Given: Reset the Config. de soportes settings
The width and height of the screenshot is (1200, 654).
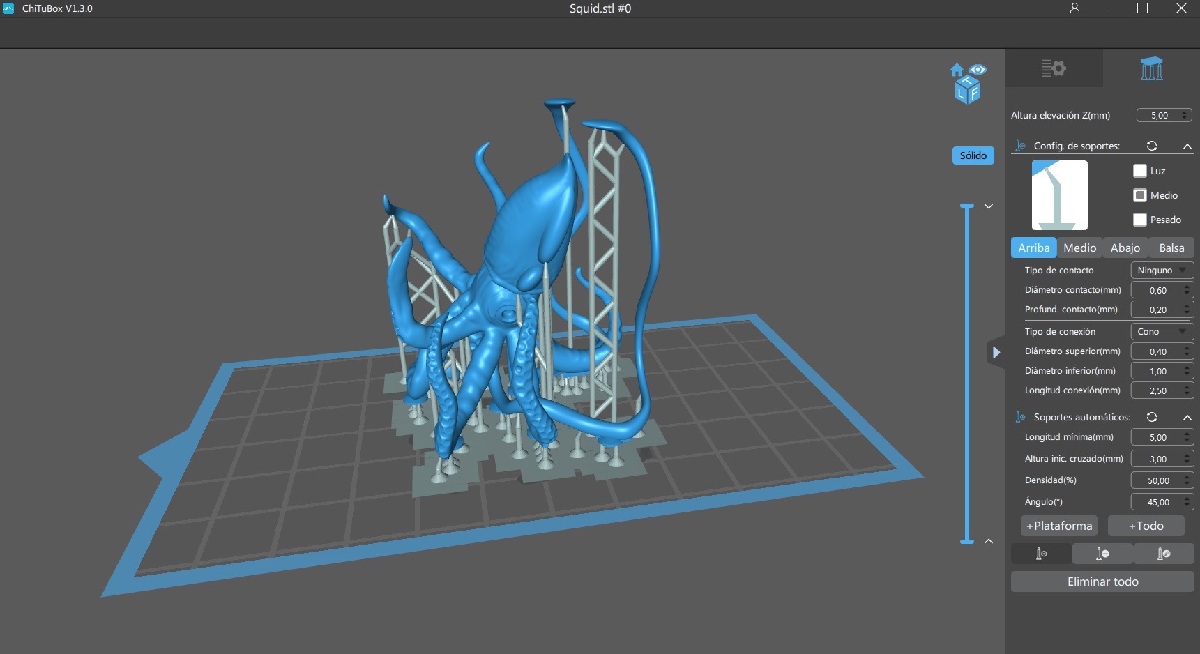Looking at the screenshot, I should (x=1152, y=146).
